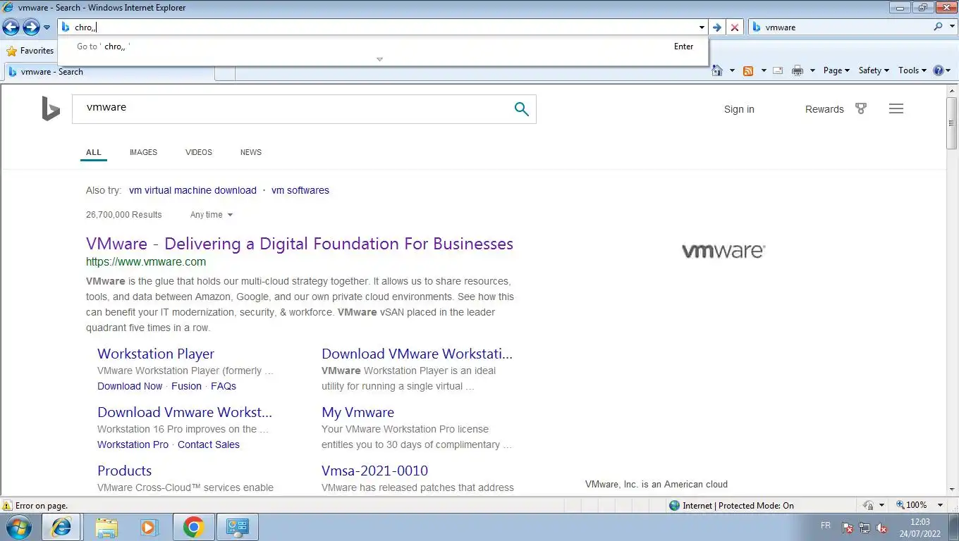Click the 'vm softwares' suggestion

(300, 190)
